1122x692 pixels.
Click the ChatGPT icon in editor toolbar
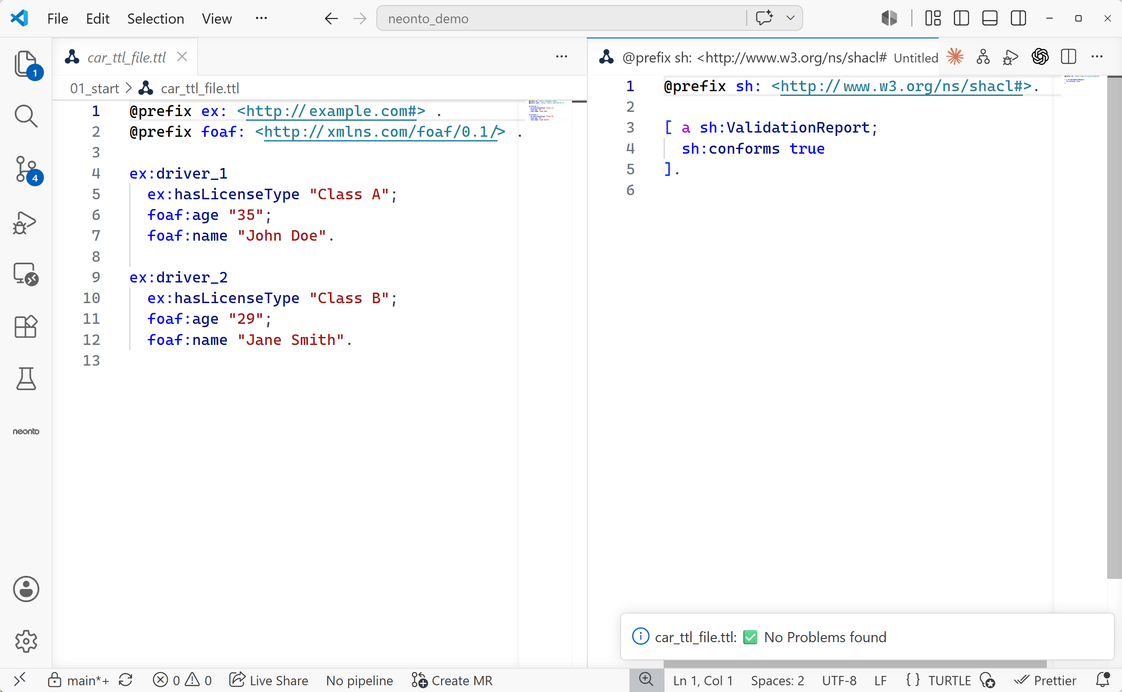click(1040, 57)
